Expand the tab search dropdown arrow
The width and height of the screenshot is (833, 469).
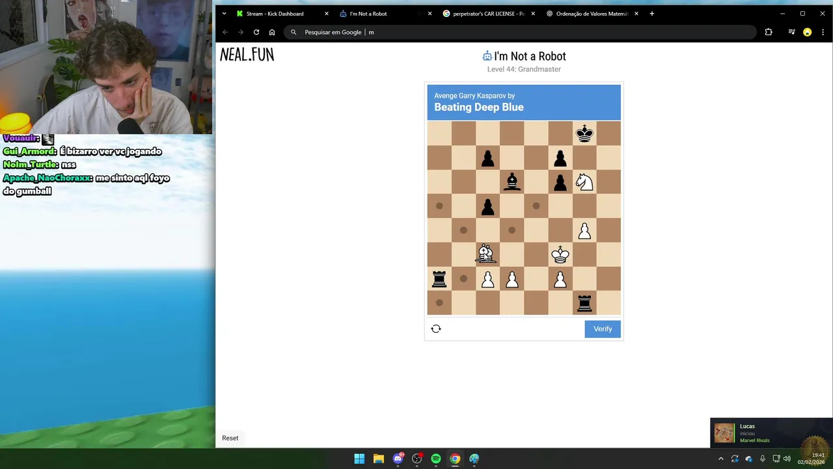click(x=225, y=14)
